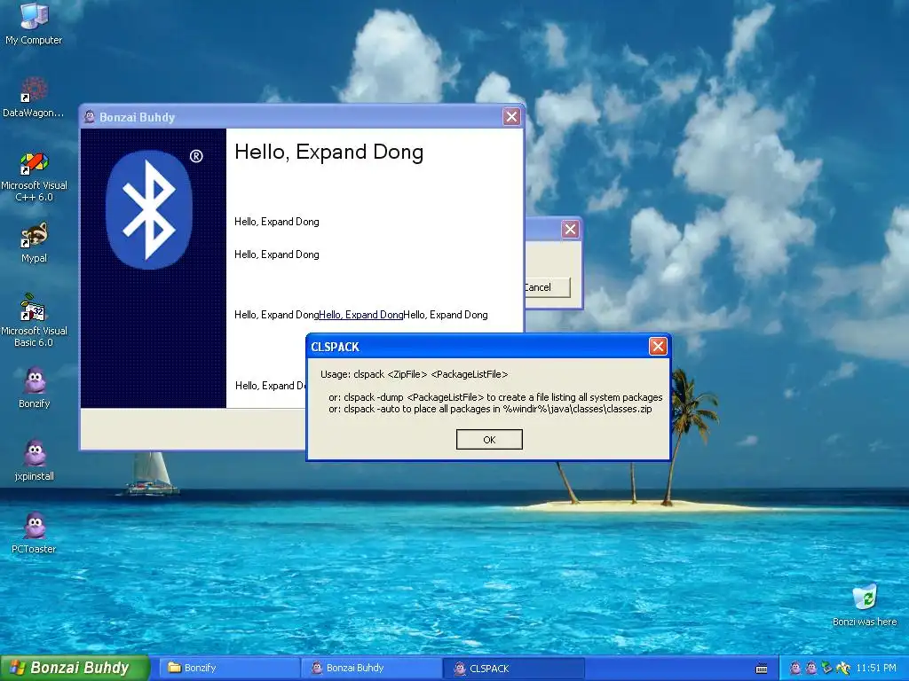Image resolution: width=909 pixels, height=681 pixels.
Task: Close the CLSPACK dialog with red X
Action: 658,347
